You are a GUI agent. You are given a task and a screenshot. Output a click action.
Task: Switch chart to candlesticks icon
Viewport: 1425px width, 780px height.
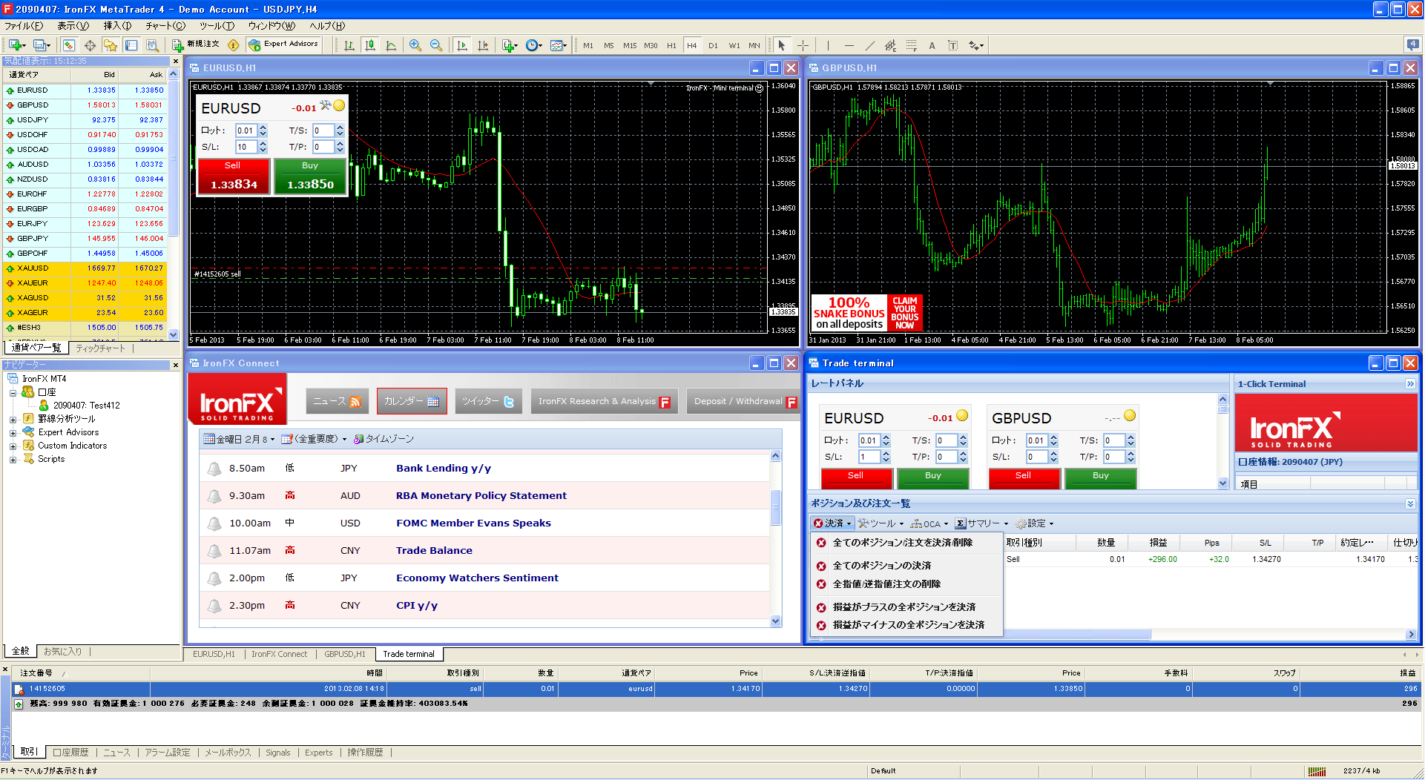pos(370,45)
